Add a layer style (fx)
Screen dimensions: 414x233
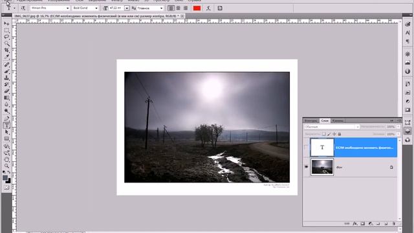(x=355, y=223)
